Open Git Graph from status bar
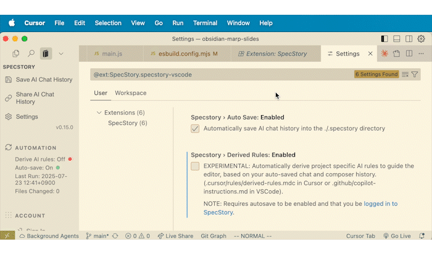Viewport: 432px width, 255px height. pos(214,236)
